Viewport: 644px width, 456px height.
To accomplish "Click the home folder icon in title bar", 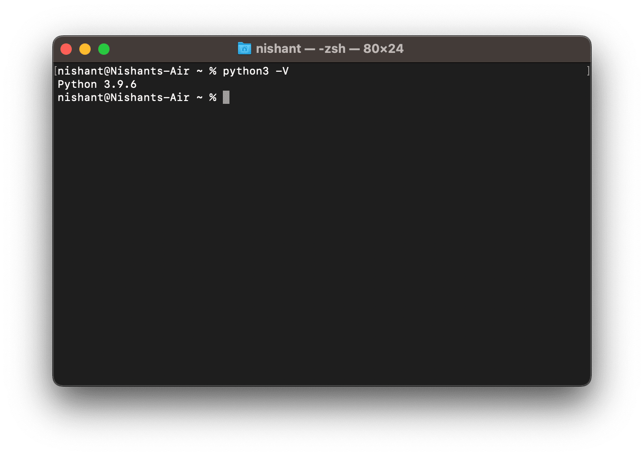I will pos(244,49).
